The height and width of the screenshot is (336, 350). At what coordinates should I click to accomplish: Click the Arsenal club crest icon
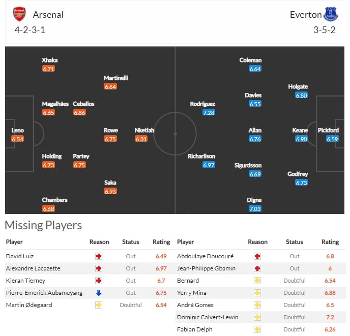click(19, 14)
